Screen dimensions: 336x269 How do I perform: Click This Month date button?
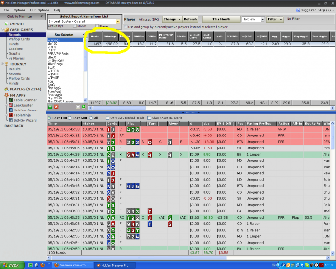pyautogui.click(x=221, y=19)
